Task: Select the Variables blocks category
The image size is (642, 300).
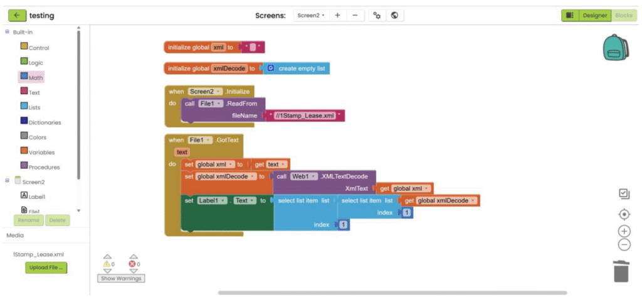Action: 41,152
